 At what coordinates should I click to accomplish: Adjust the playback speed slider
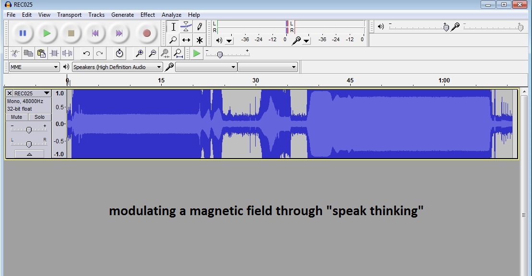tap(227, 54)
